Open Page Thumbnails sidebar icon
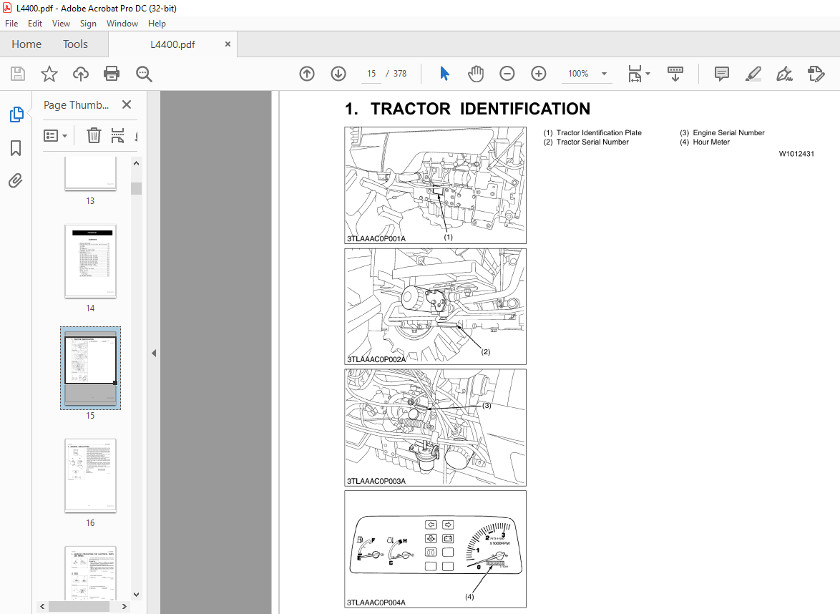 pyautogui.click(x=16, y=114)
